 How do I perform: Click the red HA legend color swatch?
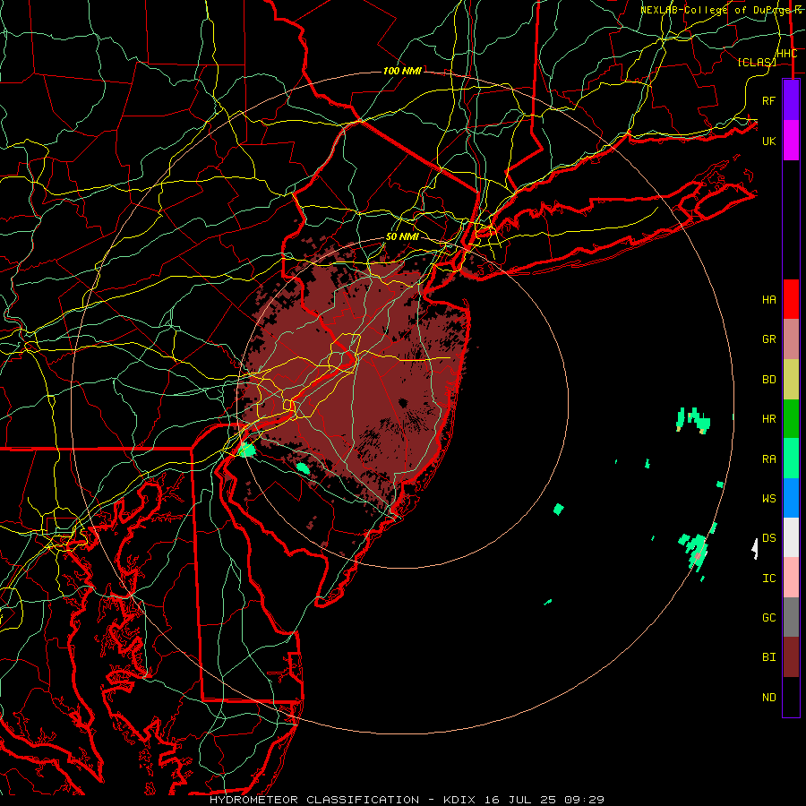tap(791, 299)
